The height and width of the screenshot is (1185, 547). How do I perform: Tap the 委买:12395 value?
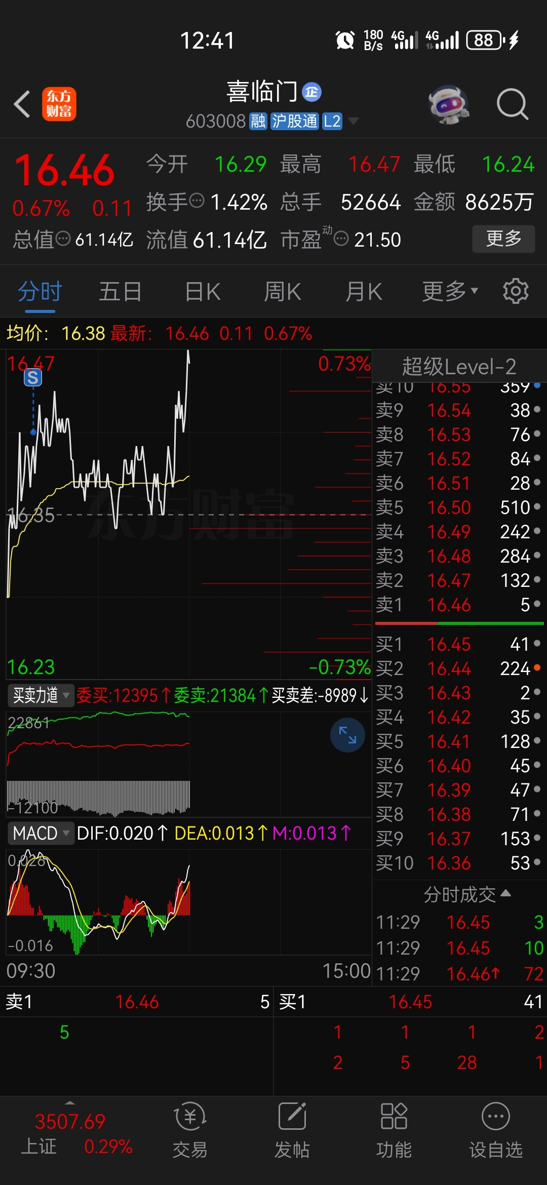pyautogui.click(x=124, y=695)
